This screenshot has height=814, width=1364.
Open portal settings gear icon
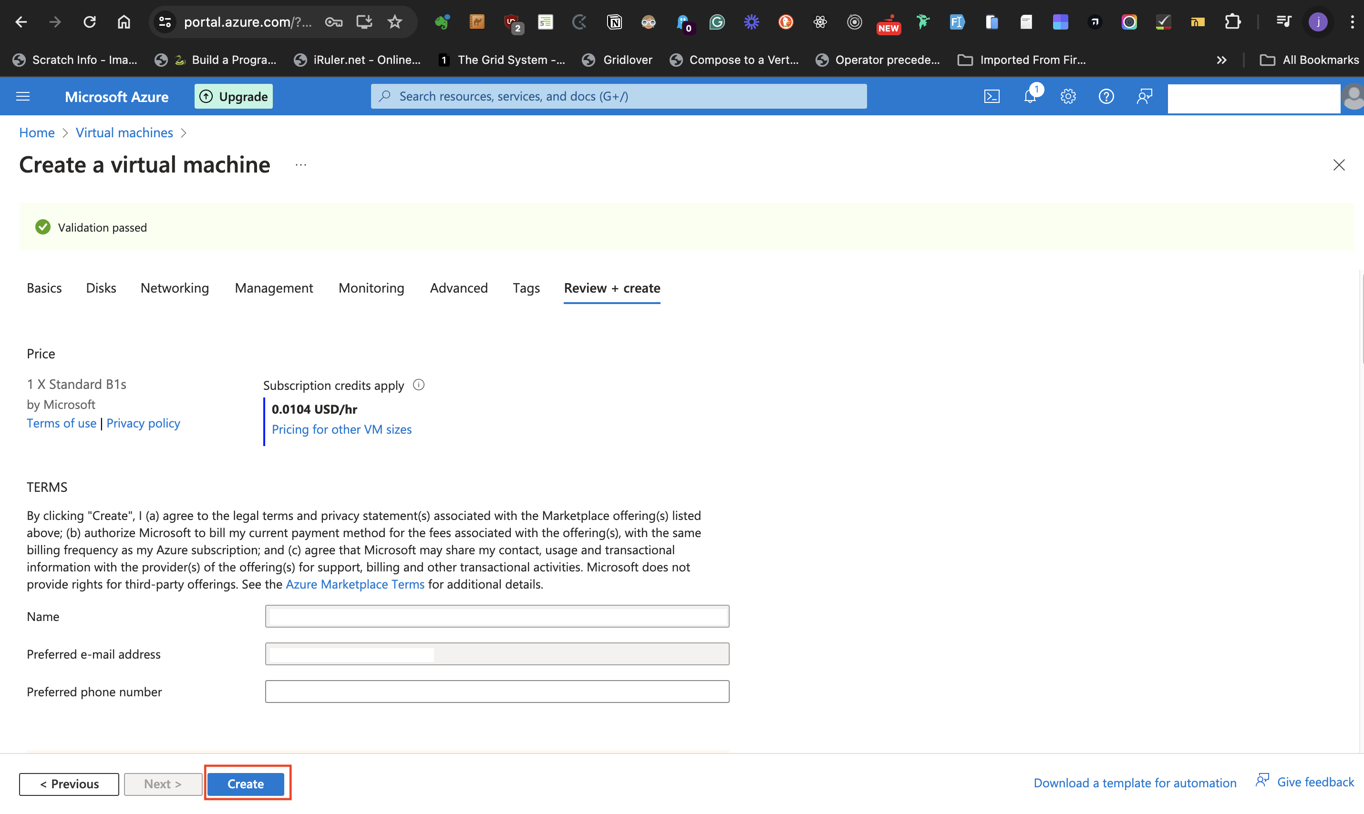pos(1068,97)
